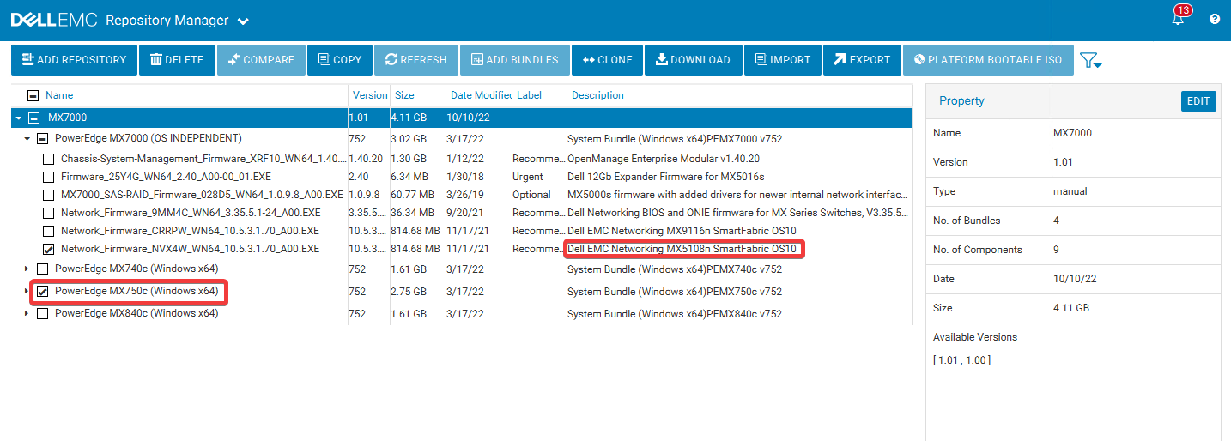1231x441 pixels.
Task: Click the Clone toolbar button
Action: [607, 60]
